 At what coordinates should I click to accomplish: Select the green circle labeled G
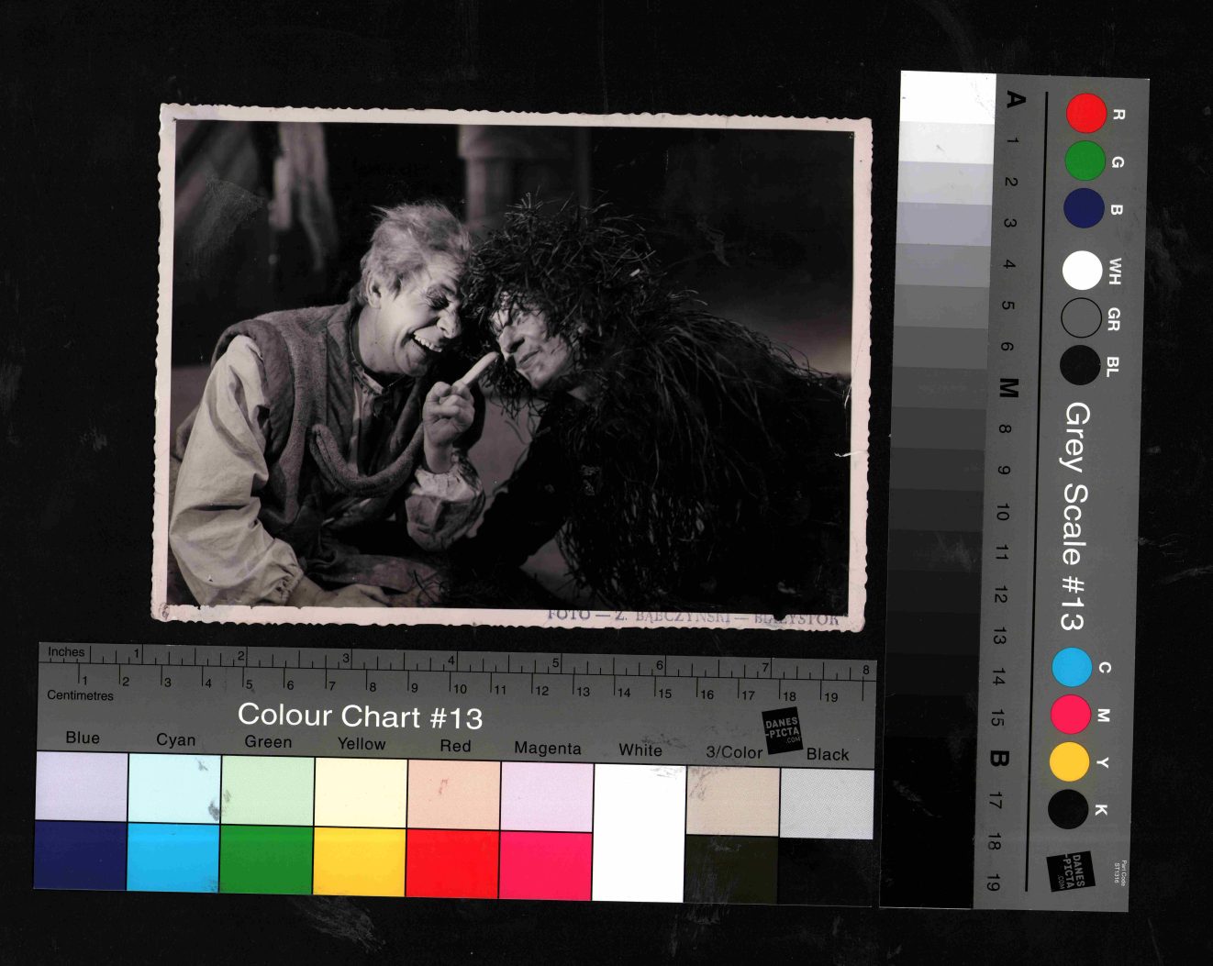point(1085,161)
